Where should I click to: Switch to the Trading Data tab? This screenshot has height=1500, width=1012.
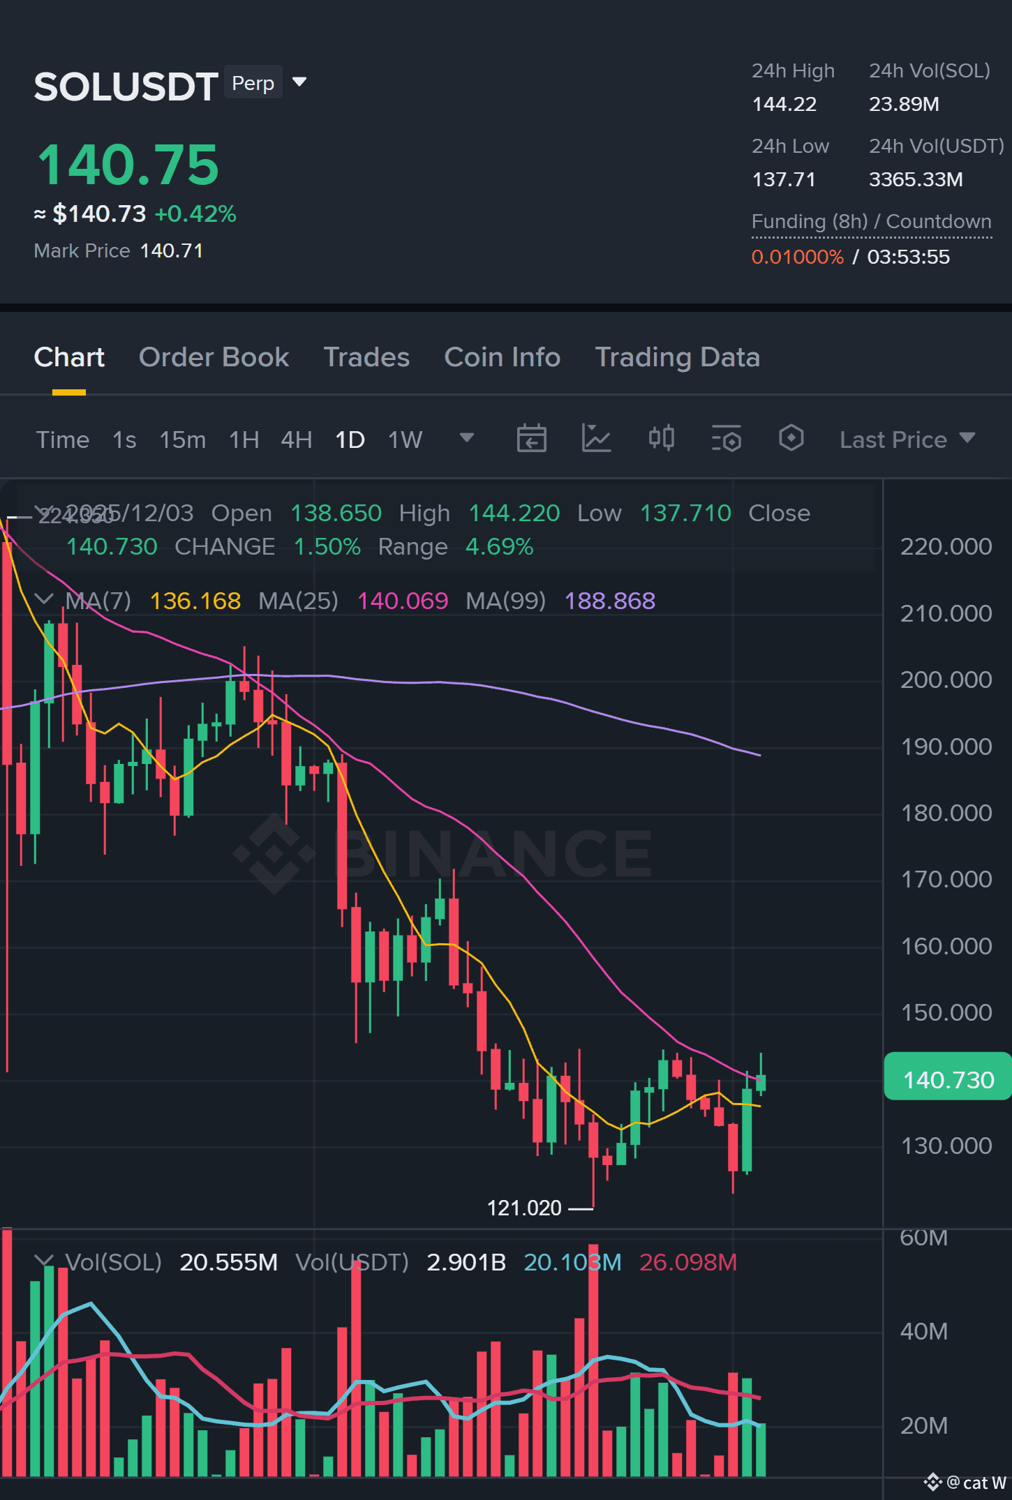point(677,357)
